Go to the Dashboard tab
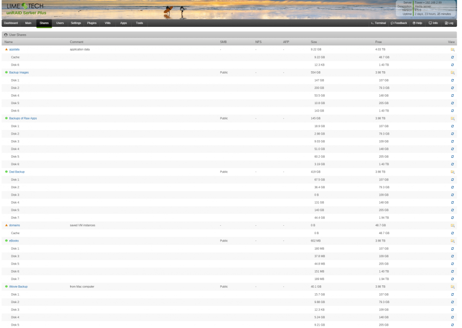The height and width of the screenshot is (328, 462). pyautogui.click(x=11, y=23)
